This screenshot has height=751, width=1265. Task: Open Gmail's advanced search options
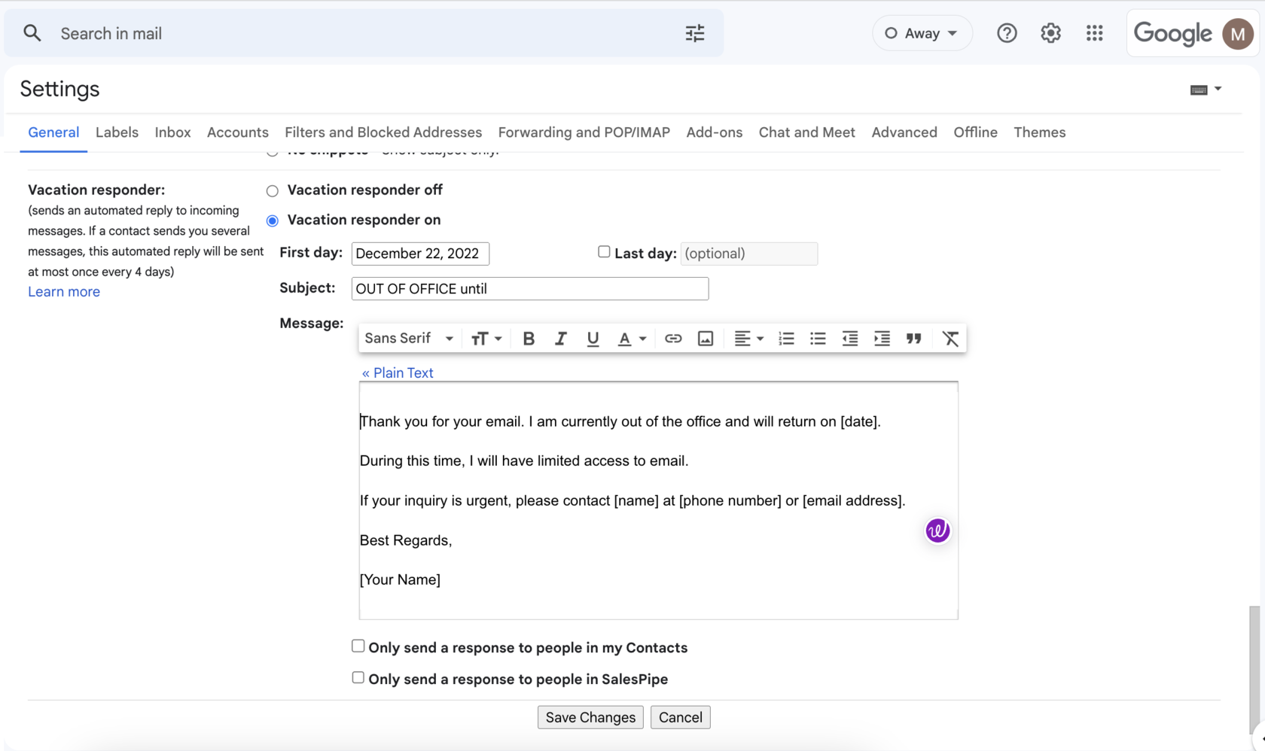694,33
